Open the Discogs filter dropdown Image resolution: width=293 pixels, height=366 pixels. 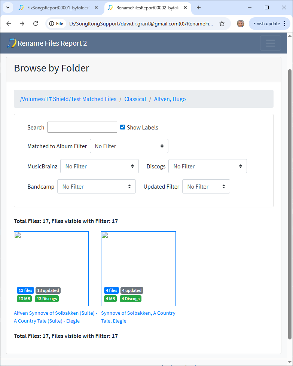pos(207,166)
